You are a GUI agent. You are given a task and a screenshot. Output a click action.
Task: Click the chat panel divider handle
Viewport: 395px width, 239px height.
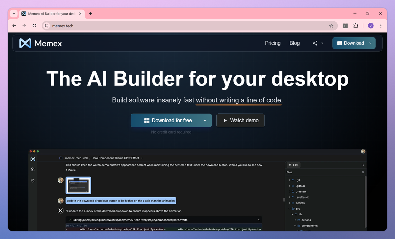pyautogui.click(x=284, y=200)
